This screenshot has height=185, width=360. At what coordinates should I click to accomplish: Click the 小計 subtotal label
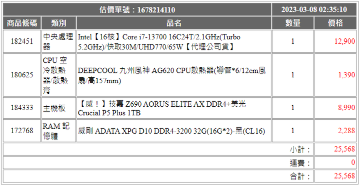(x=299, y=149)
